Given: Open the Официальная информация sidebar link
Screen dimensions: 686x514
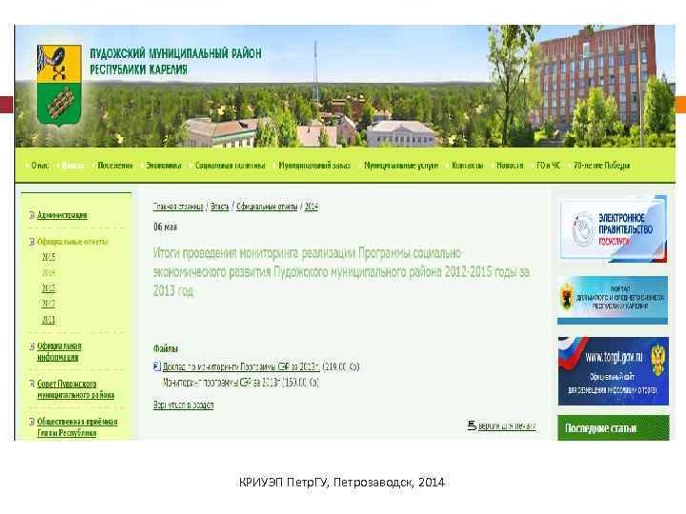Looking at the screenshot, I should point(59,351).
